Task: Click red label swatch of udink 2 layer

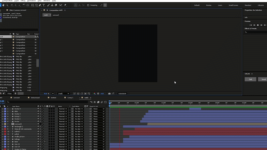Action: click(5, 132)
